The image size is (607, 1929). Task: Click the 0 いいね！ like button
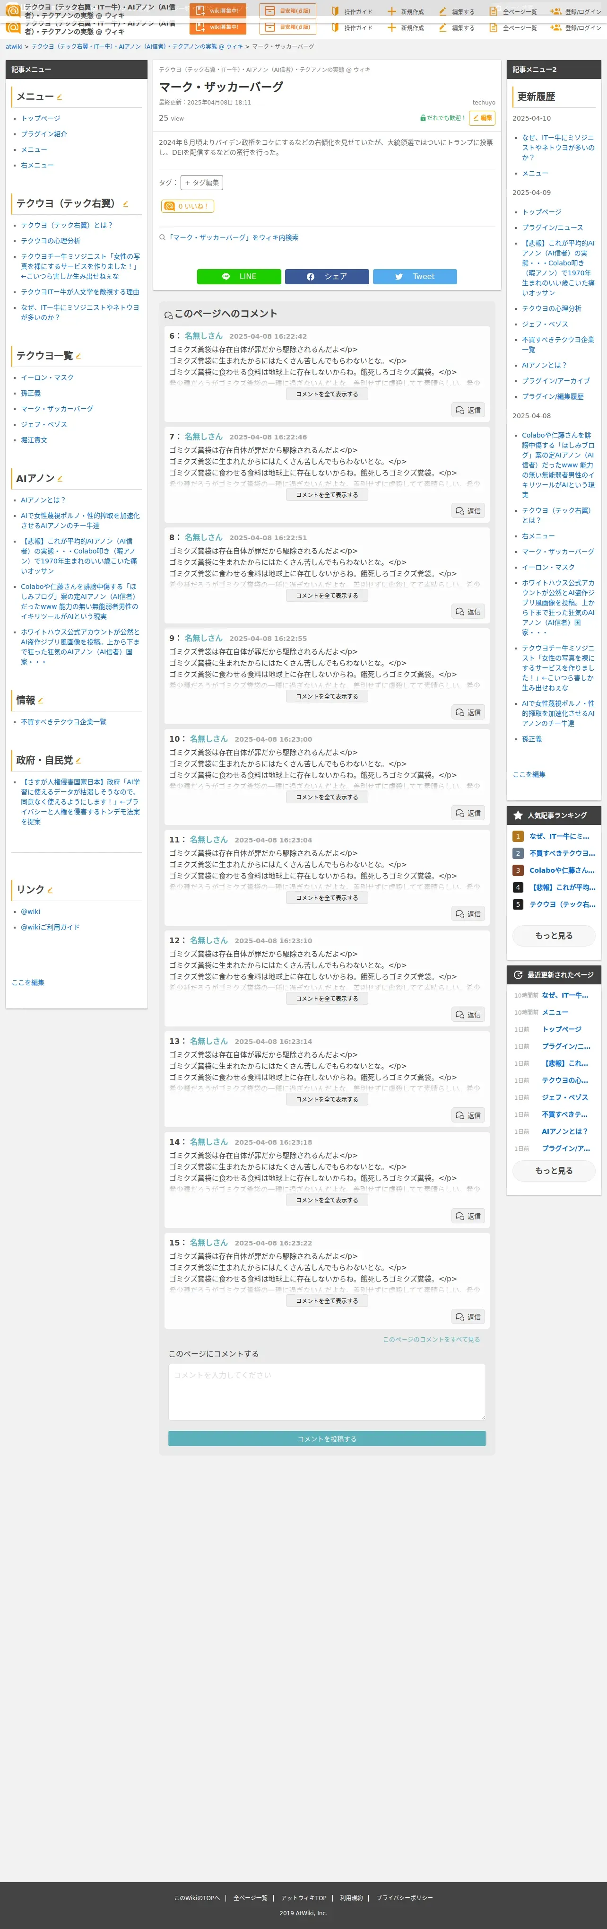point(187,206)
